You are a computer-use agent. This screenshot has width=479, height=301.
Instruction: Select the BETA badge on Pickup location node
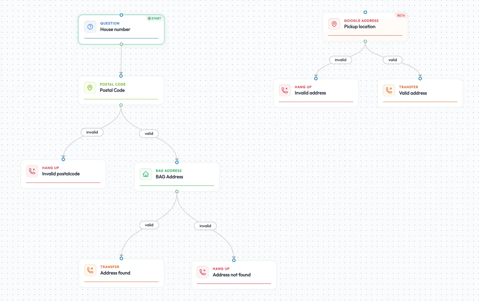pyautogui.click(x=401, y=16)
